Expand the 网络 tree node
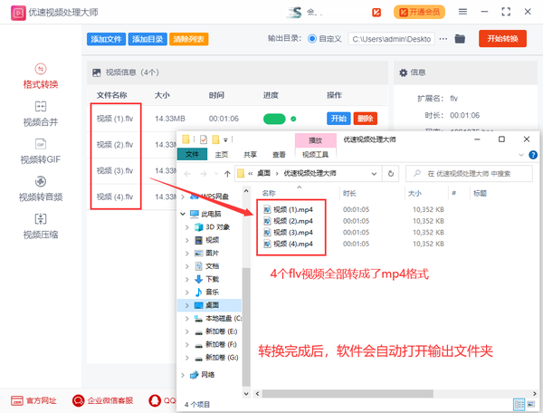543x413 pixels. 183,375
